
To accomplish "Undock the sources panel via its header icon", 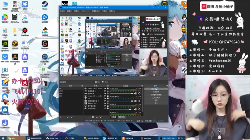I will pos(108,86).
